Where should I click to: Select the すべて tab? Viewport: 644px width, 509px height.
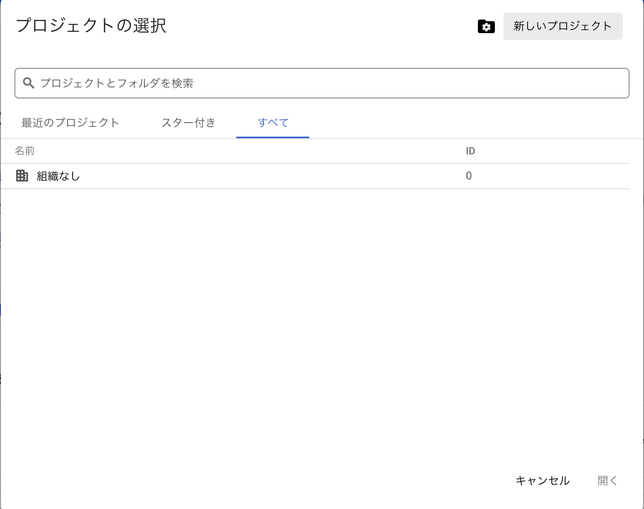[x=273, y=123]
